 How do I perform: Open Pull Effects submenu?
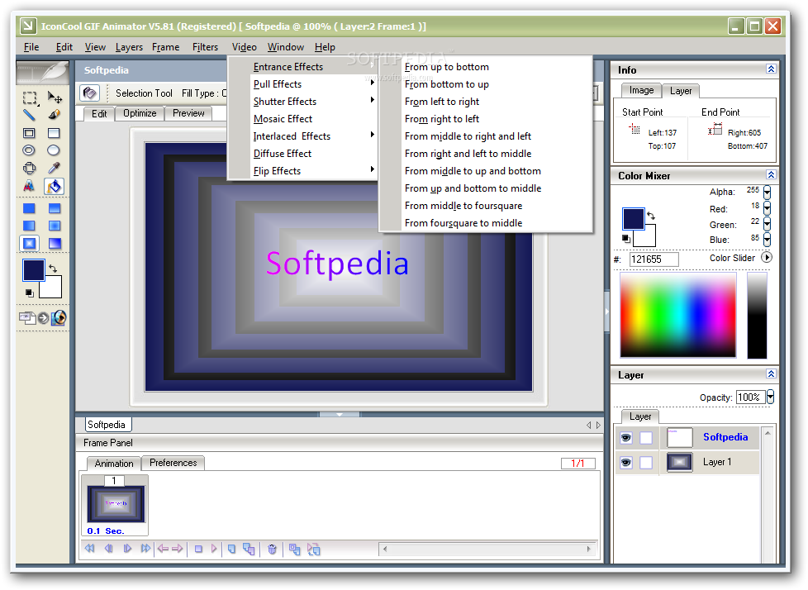coord(302,84)
